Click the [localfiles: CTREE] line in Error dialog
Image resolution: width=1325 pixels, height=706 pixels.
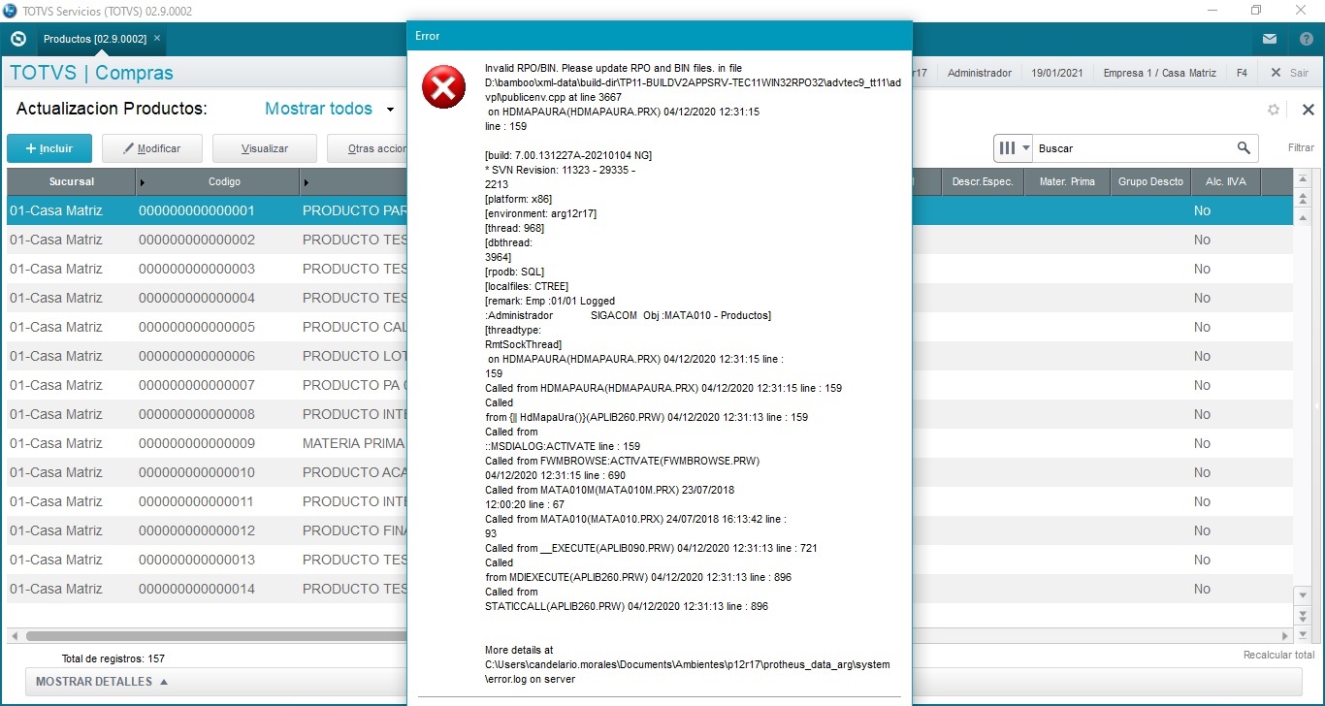coord(527,286)
